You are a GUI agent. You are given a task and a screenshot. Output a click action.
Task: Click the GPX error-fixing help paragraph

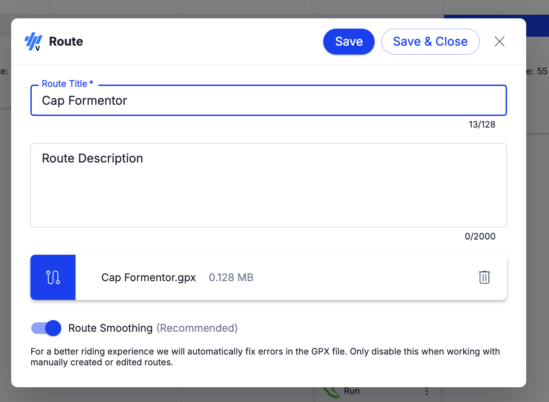click(265, 357)
